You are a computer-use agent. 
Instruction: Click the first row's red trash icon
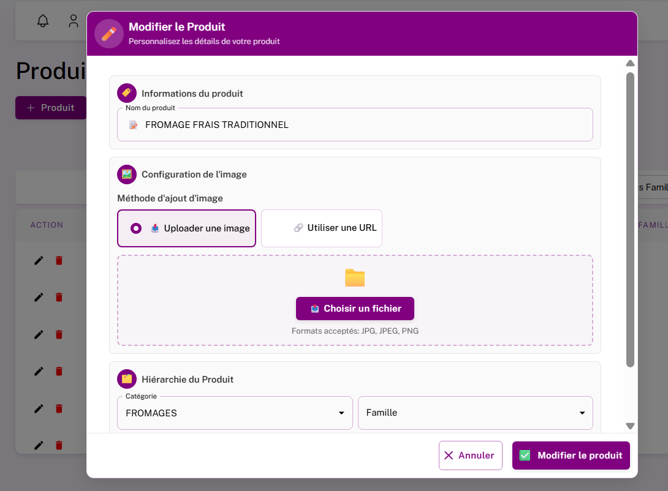tap(59, 260)
